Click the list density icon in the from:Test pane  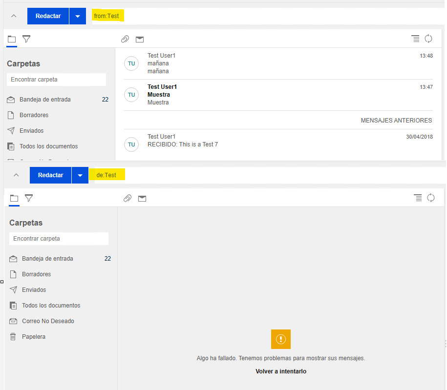pyautogui.click(x=415, y=39)
